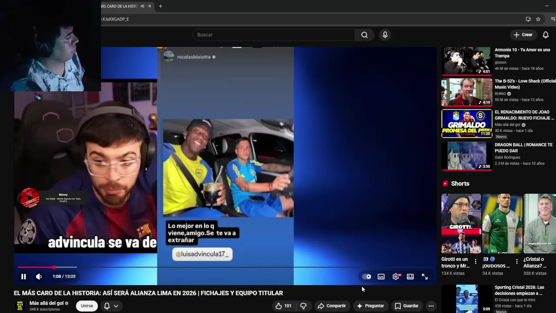Open more actions three-dot menu
Viewport: 556px width, 313px height.
pyautogui.click(x=431, y=306)
